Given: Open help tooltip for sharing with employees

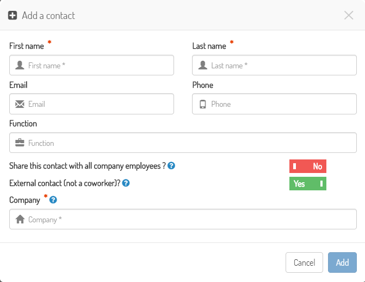Looking at the screenshot, I should (x=171, y=166).
